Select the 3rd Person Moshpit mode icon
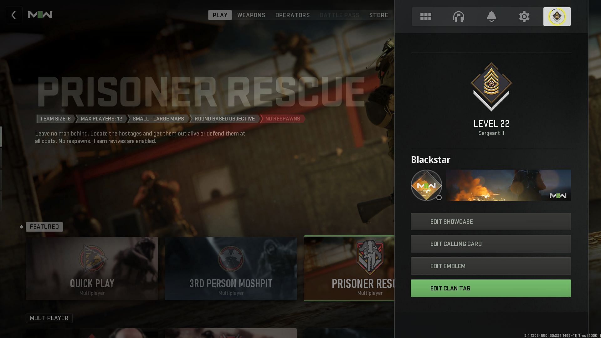 [230, 257]
